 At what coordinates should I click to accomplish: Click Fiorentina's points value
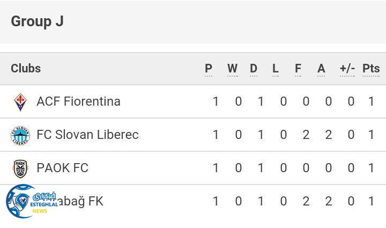point(372,101)
